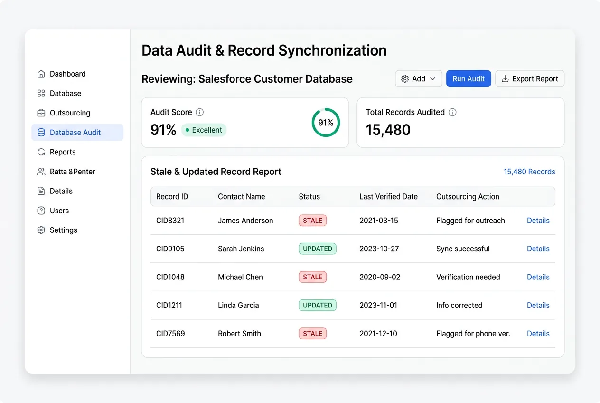Select Details in the sidebar navigation

pyautogui.click(x=42, y=191)
